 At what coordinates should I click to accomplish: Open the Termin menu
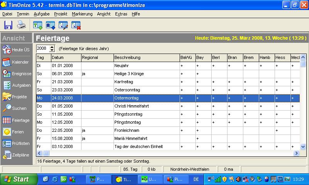pos(23,14)
